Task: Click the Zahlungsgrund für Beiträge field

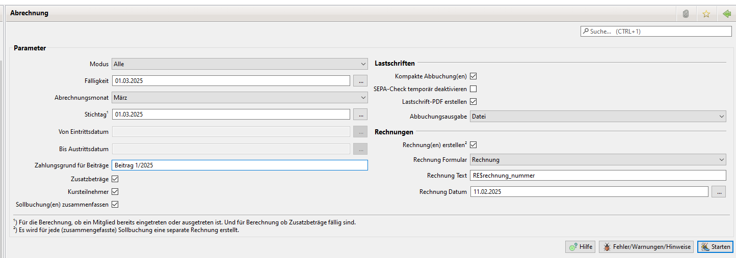Action: pos(240,165)
